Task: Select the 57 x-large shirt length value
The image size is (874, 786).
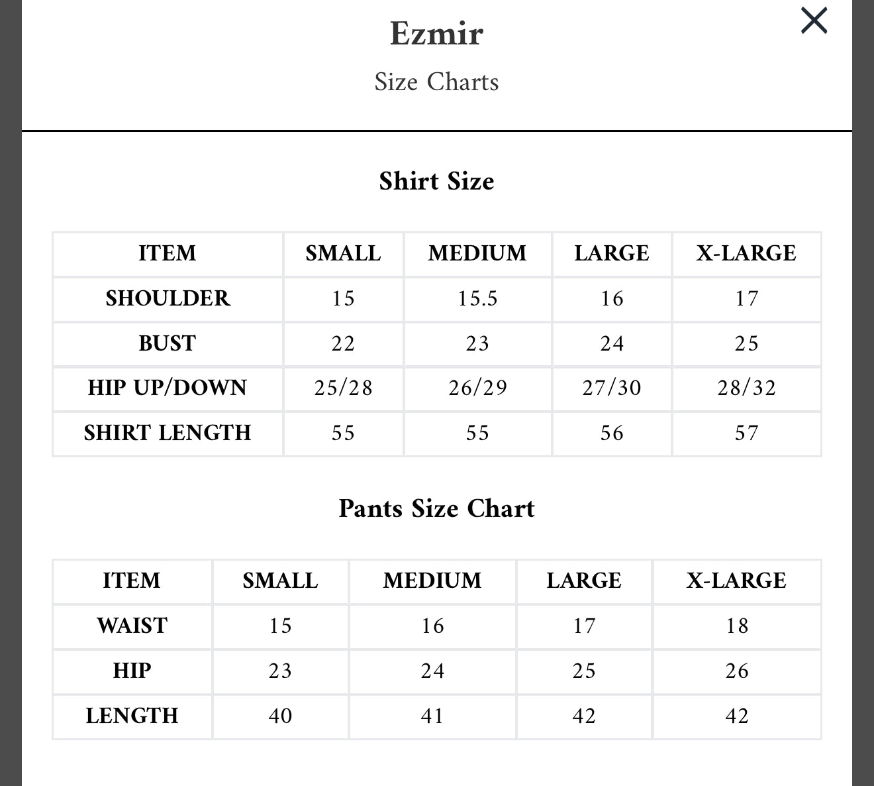Action: 746,433
